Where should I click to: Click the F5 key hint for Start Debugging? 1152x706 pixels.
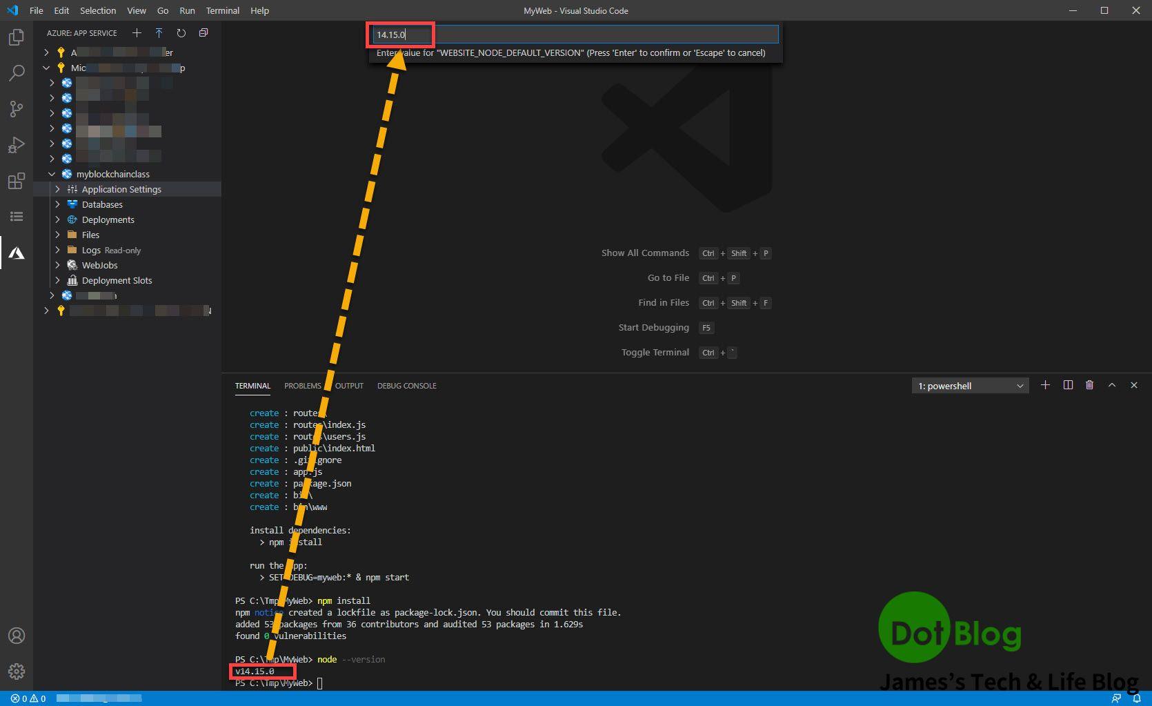pos(706,328)
